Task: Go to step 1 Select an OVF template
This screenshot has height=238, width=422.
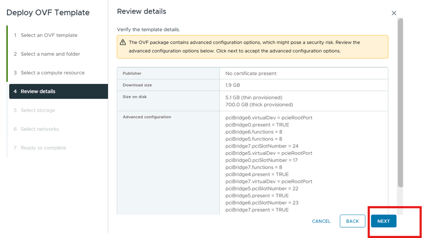Action: click(x=49, y=35)
